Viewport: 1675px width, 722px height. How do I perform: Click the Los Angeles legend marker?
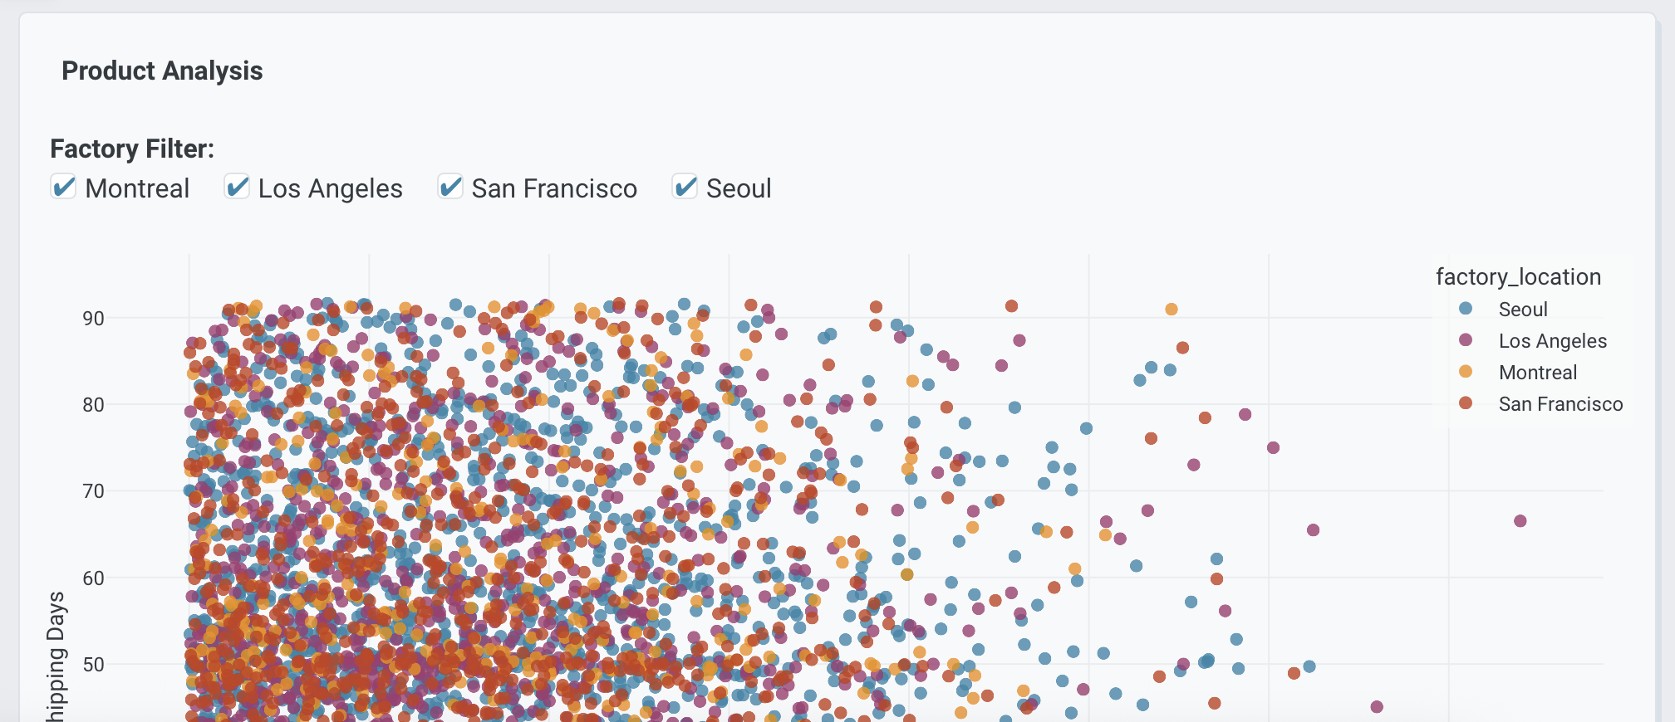1466,340
